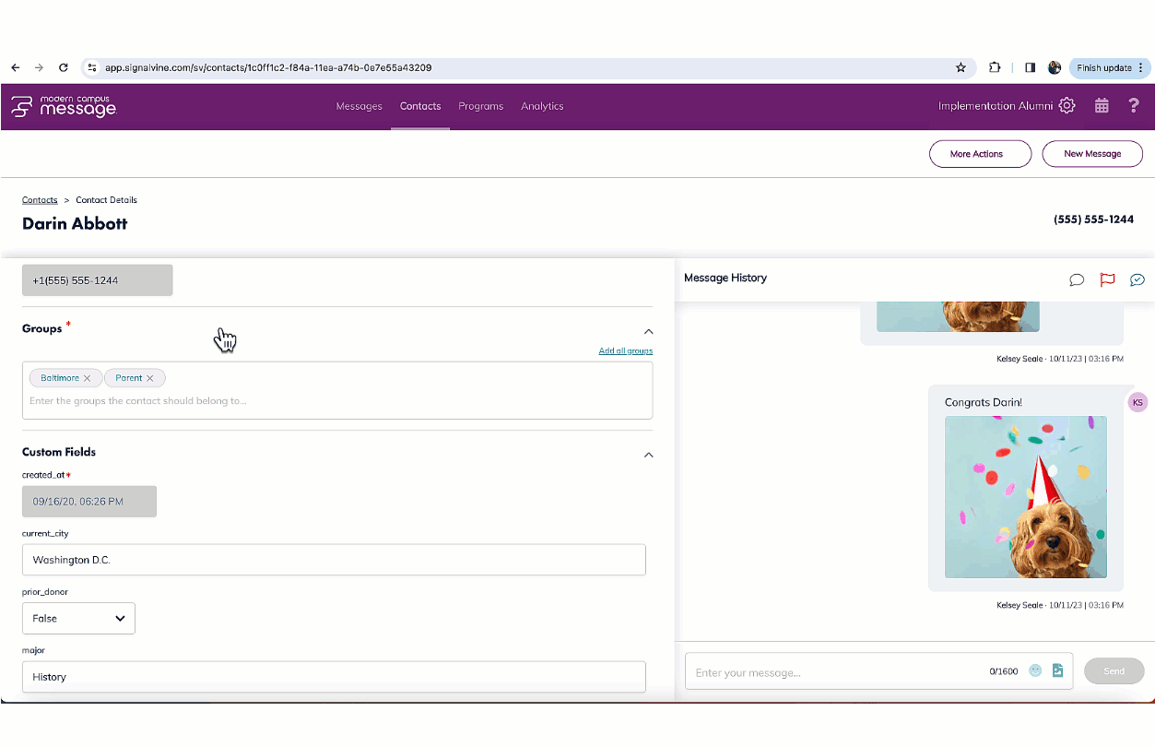Click the Add all groups link
1155x747 pixels.
point(626,350)
